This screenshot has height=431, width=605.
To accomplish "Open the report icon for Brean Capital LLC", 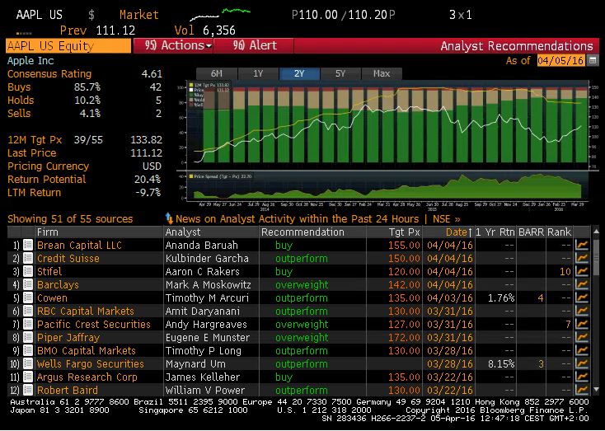I will [x=28, y=246].
